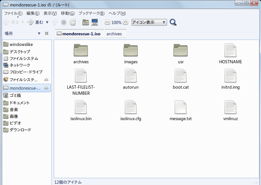
Task: Select the archives folder icon
Action: click(81, 50)
